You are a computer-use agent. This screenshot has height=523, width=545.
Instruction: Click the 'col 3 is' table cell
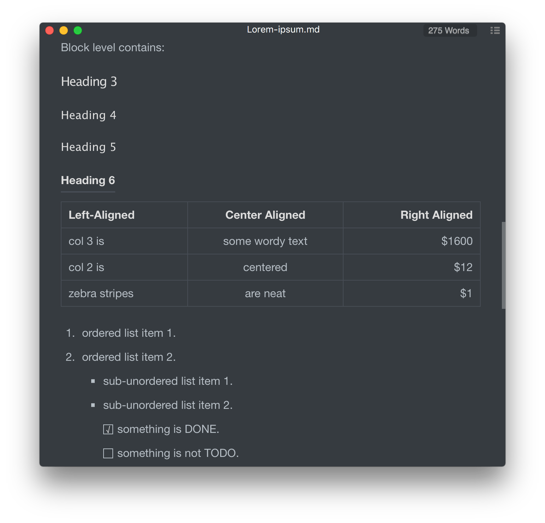point(124,241)
